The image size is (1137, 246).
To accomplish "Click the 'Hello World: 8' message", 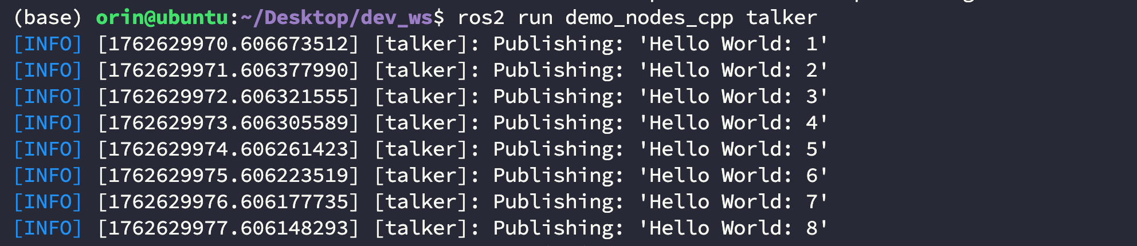I will [x=734, y=228].
